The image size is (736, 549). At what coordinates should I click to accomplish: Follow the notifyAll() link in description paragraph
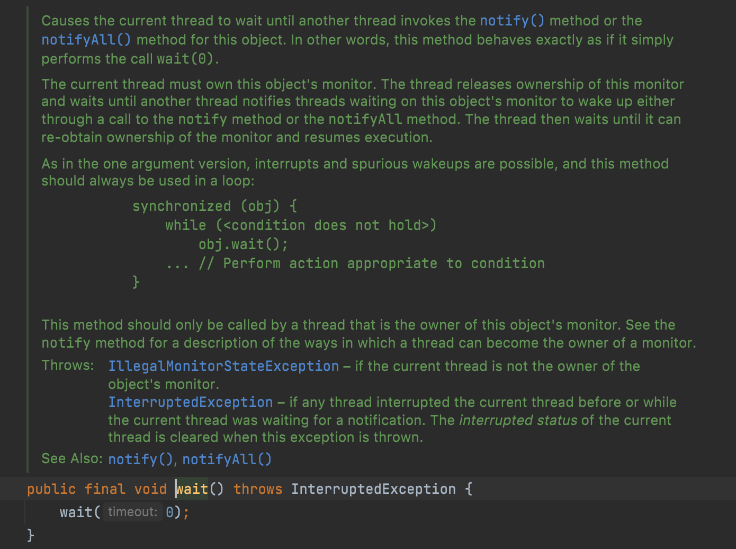86,40
